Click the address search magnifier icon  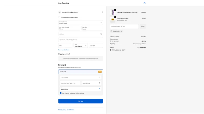tap(101, 34)
